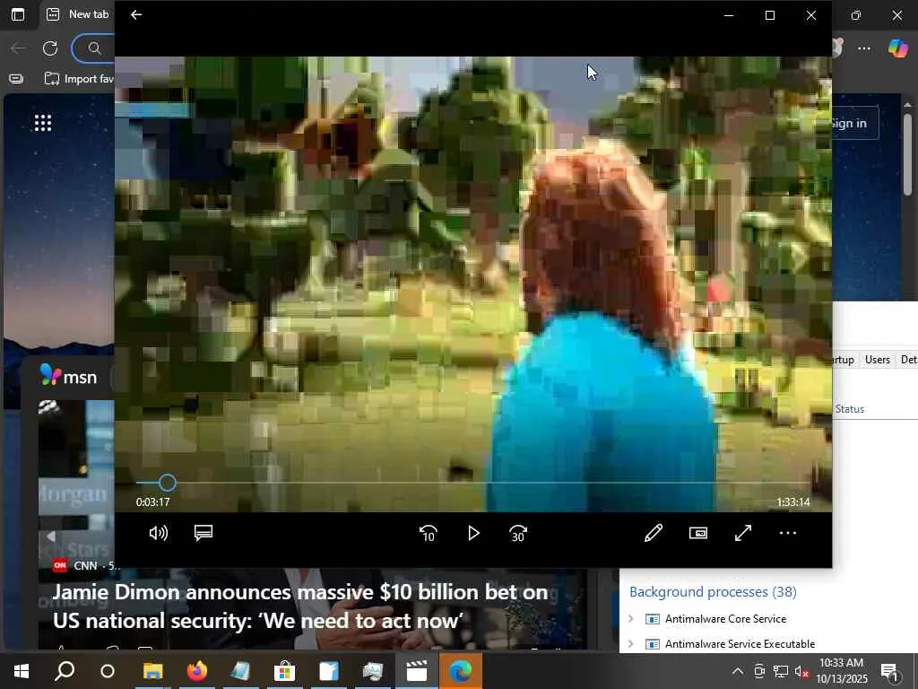
Task: Switch to Users tab in Task Manager
Action: point(877,360)
